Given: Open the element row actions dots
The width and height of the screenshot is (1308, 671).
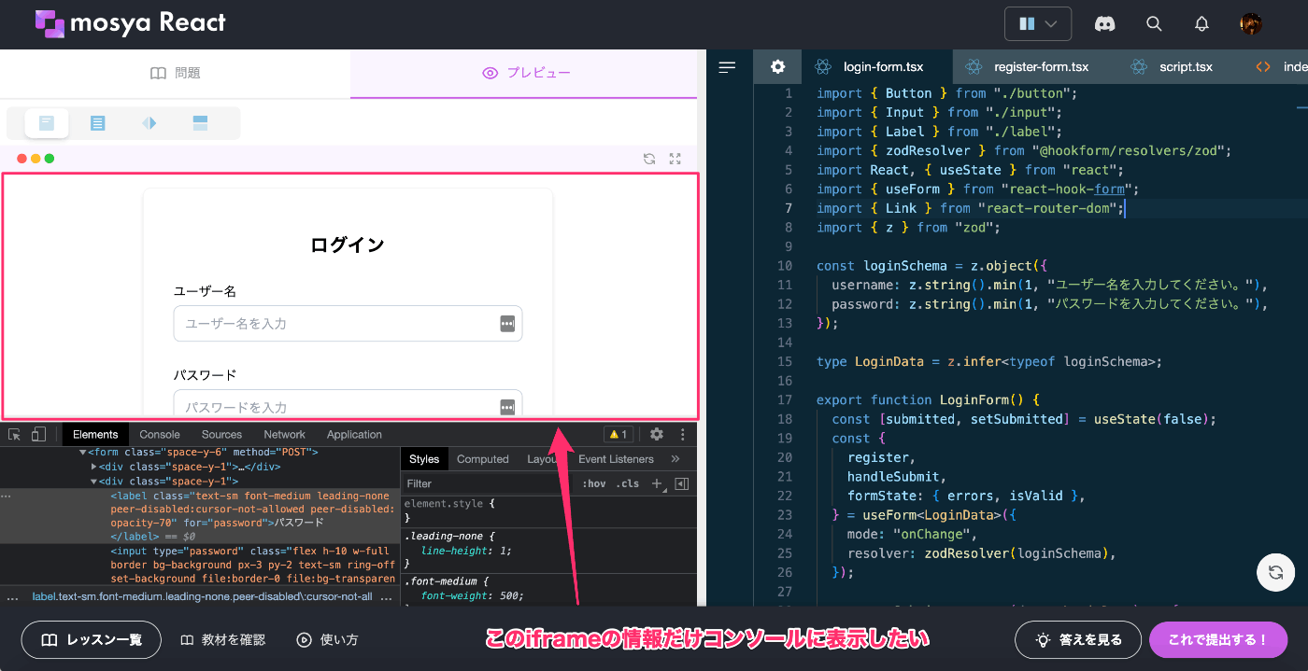Looking at the screenshot, I should pyautogui.click(x=7, y=496).
